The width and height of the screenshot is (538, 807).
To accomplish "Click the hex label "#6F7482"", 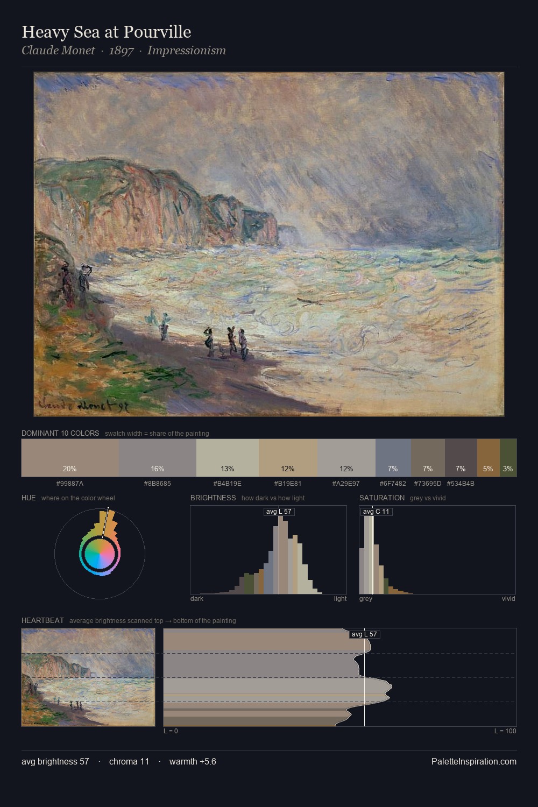I will [x=393, y=484].
